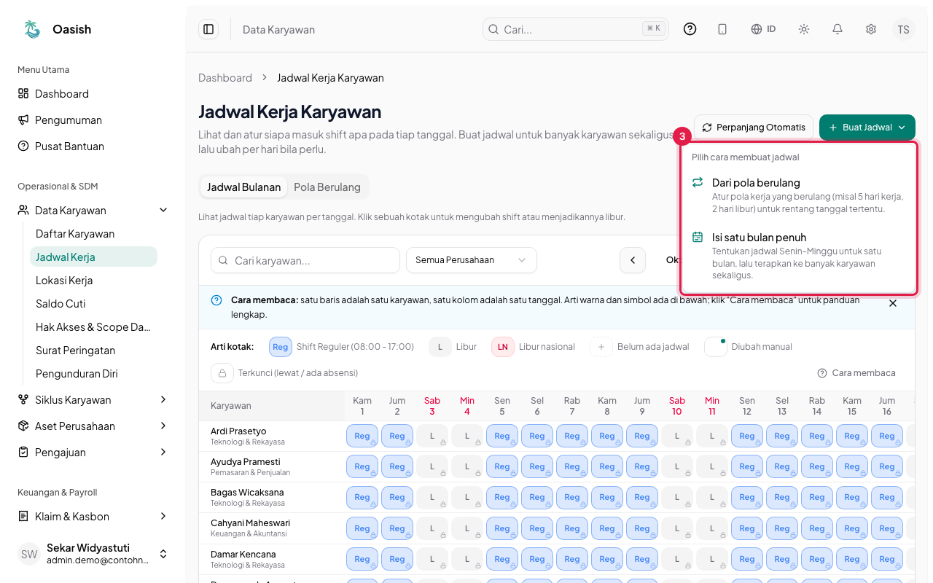
Task: Collapse the Data Karyawan section
Action: click(x=93, y=211)
